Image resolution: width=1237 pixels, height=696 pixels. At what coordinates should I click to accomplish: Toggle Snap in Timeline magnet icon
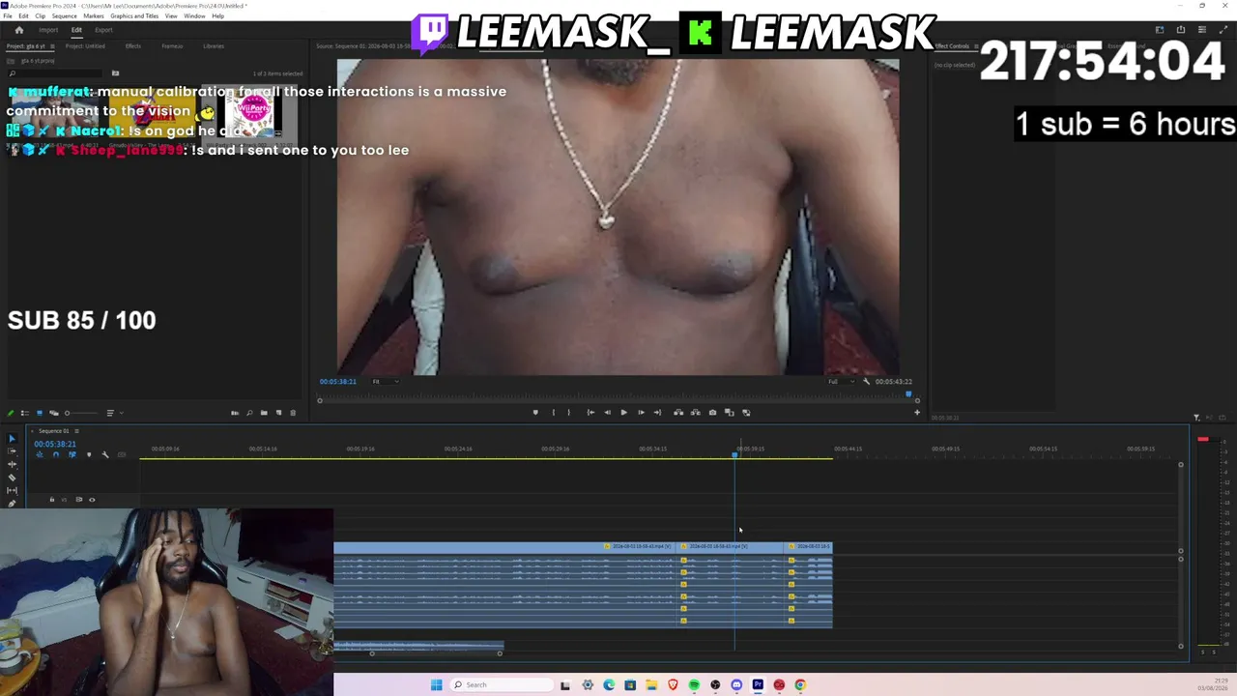pos(56,454)
